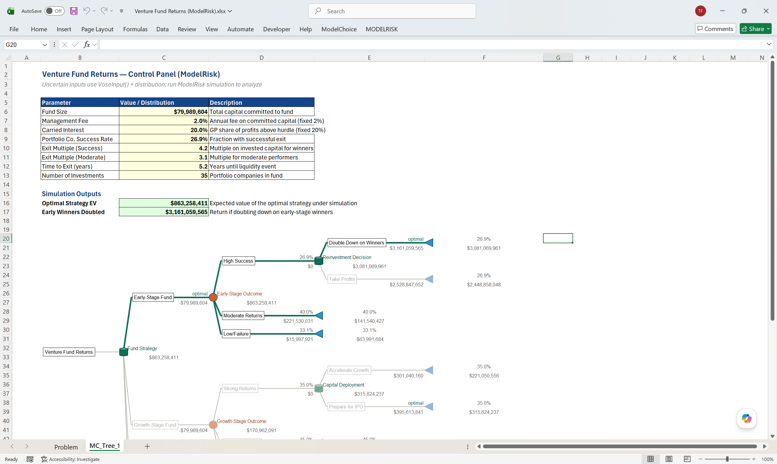Open the Copilot floating button
Viewport: 777px width, 464px height.
click(746, 418)
